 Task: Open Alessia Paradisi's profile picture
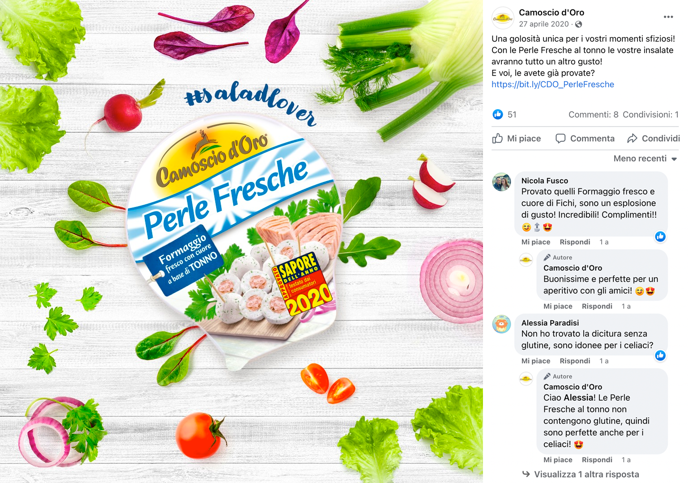[x=502, y=324]
